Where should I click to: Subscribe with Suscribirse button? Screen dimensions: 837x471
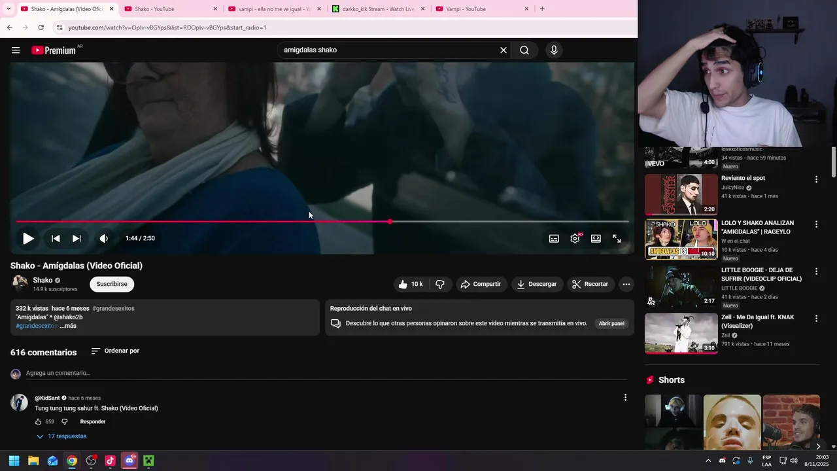tap(112, 284)
